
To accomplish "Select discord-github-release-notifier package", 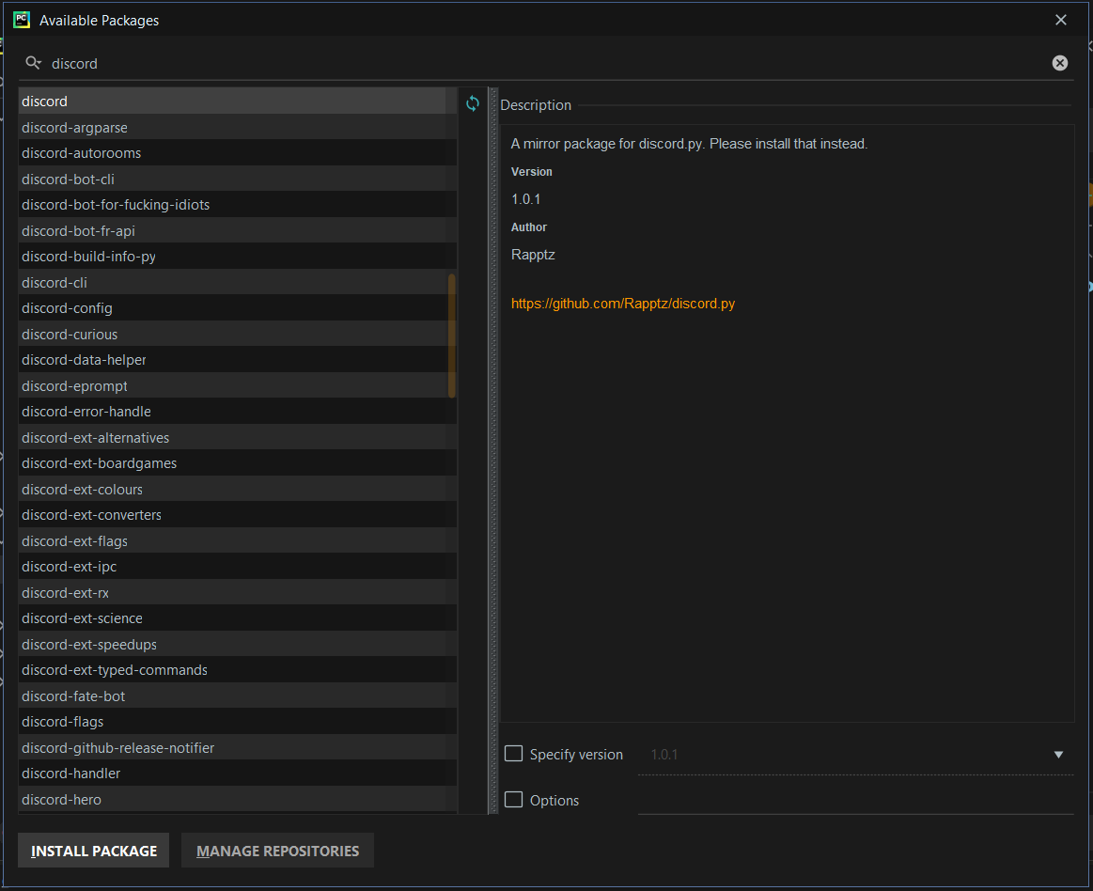I will [x=237, y=748].
